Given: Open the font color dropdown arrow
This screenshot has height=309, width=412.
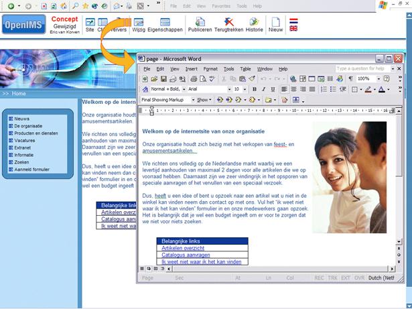Looking at the screenshot, I should click(389, 89).
